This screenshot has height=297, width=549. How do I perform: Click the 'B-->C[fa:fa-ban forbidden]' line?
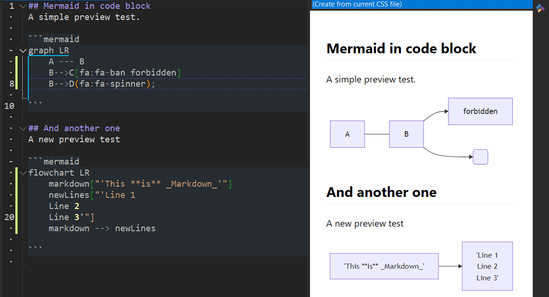(x=115, y=73)
